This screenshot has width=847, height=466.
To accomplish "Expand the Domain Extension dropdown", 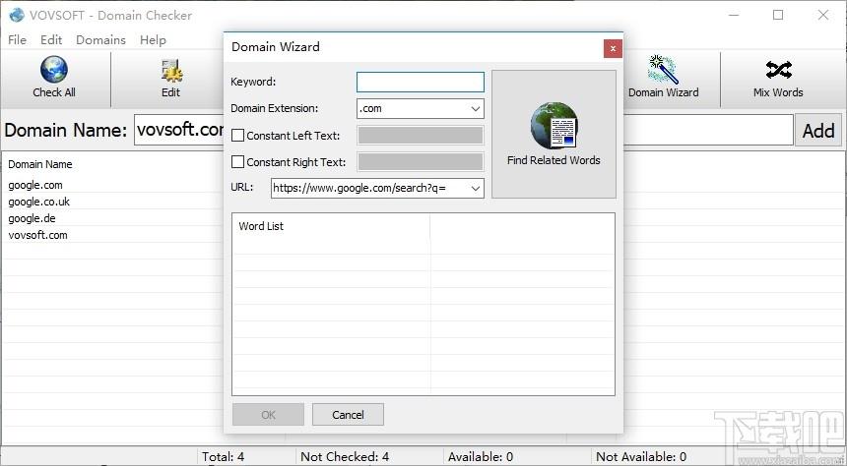I will tap(475, 108).
